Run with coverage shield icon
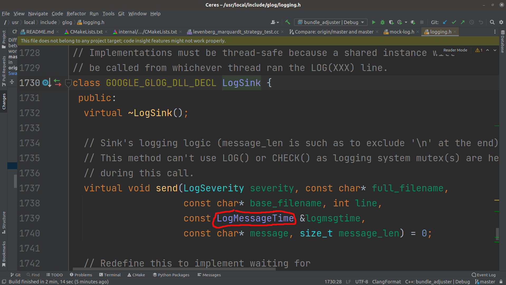This screenshot has height=285, width=506. [391, 22]
